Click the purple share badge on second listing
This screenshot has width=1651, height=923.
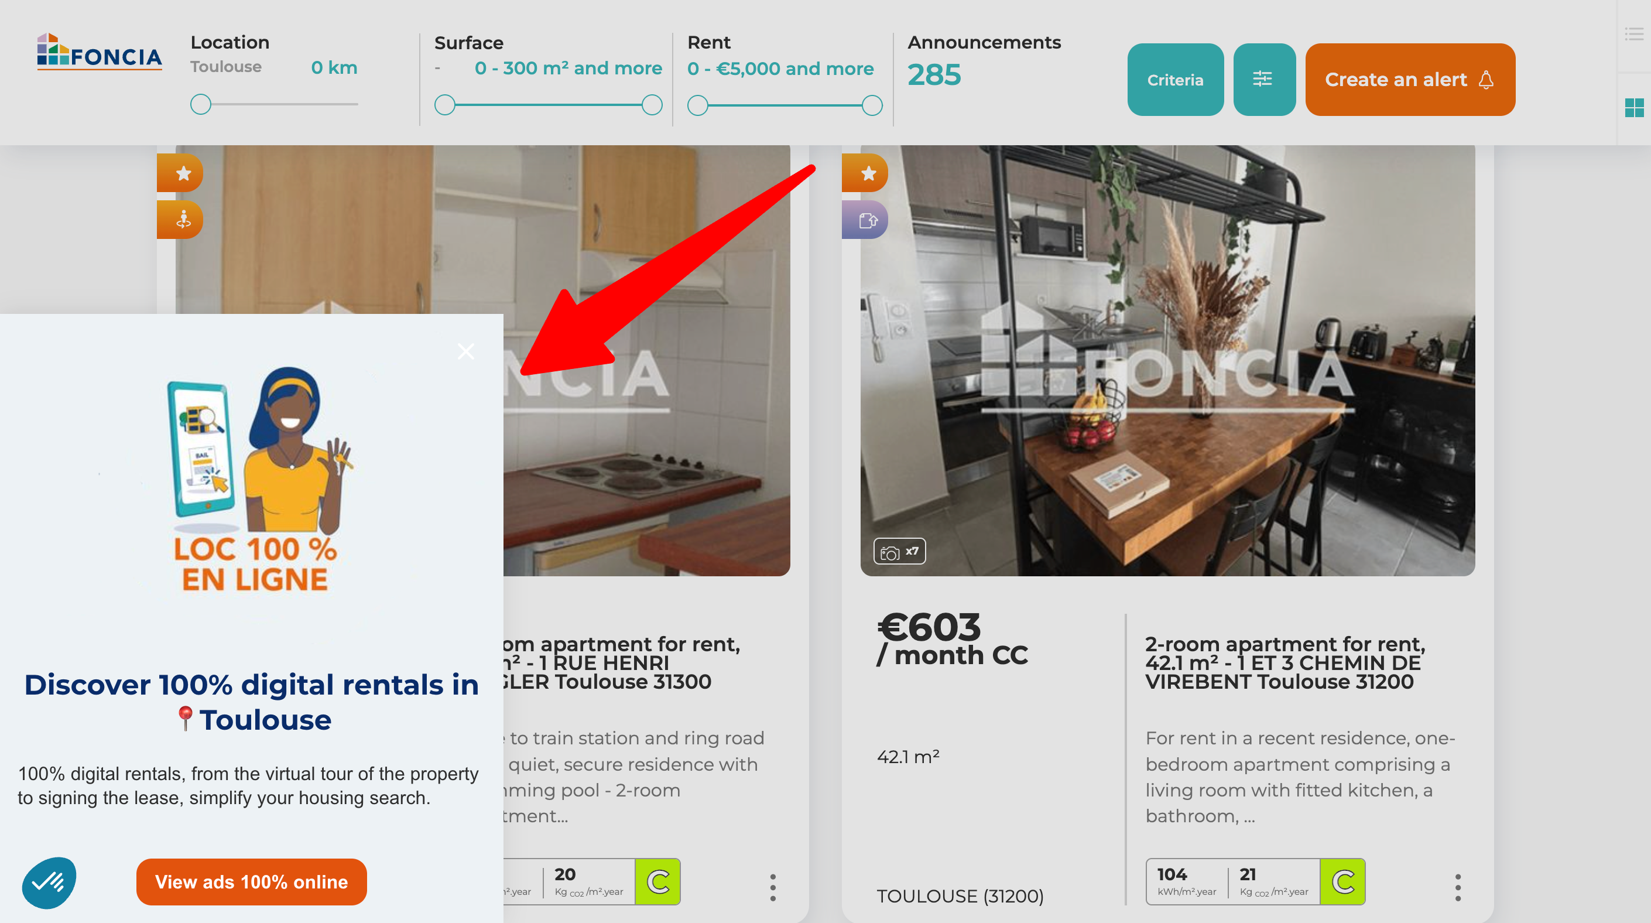coord(866,220)
